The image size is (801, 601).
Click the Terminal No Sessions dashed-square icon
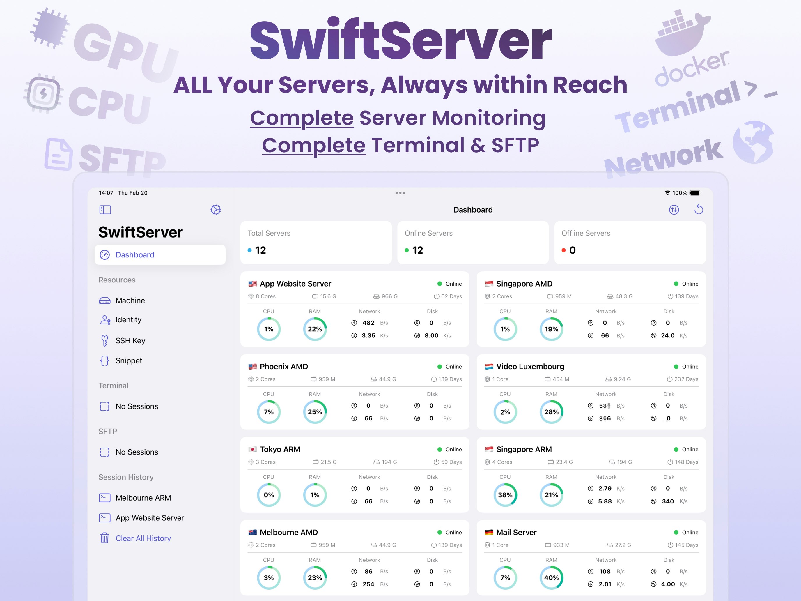(x=105, y=406)
